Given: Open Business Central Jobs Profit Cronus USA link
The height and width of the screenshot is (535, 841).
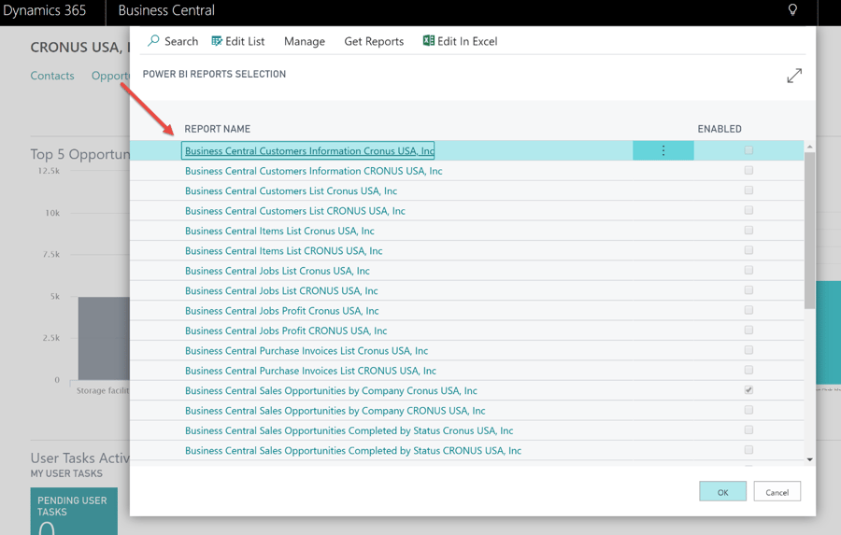Looking at the screenshot, I should click(x=281, y=311).
